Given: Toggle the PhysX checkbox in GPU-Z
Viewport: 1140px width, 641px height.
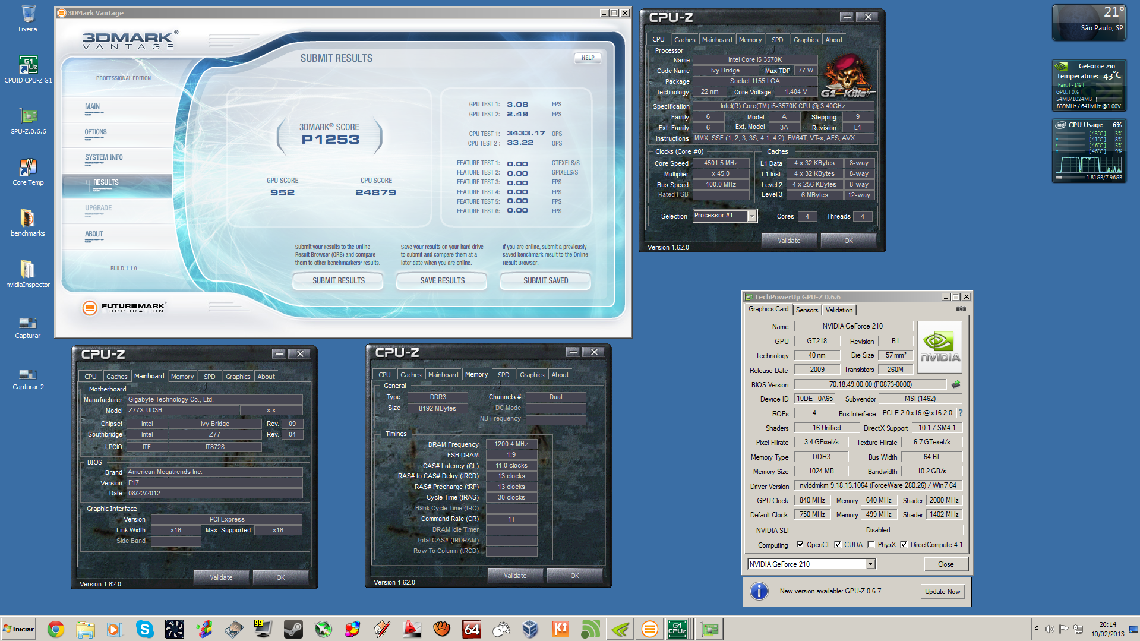Looking at the screenshot, I should (871, 545).
